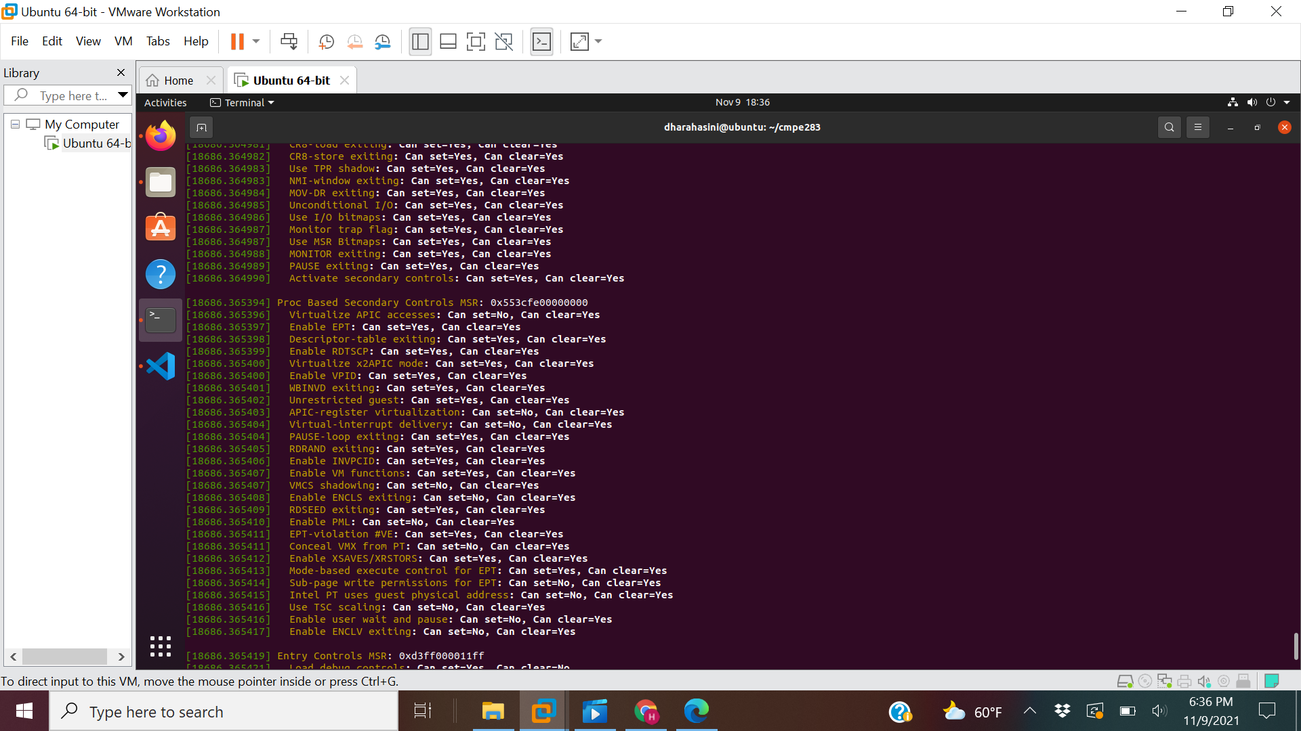1301x731 pixels.
Task: Open the File menu
Action: click(x=20, y=41)
